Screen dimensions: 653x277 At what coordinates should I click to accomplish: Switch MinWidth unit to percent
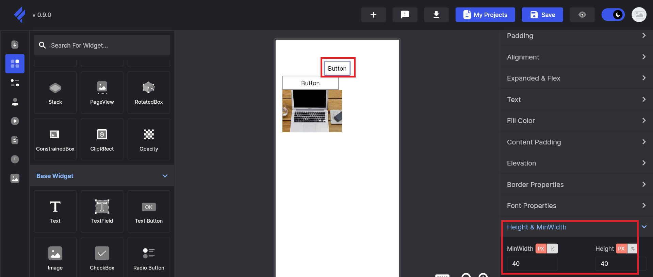(552, 249)
